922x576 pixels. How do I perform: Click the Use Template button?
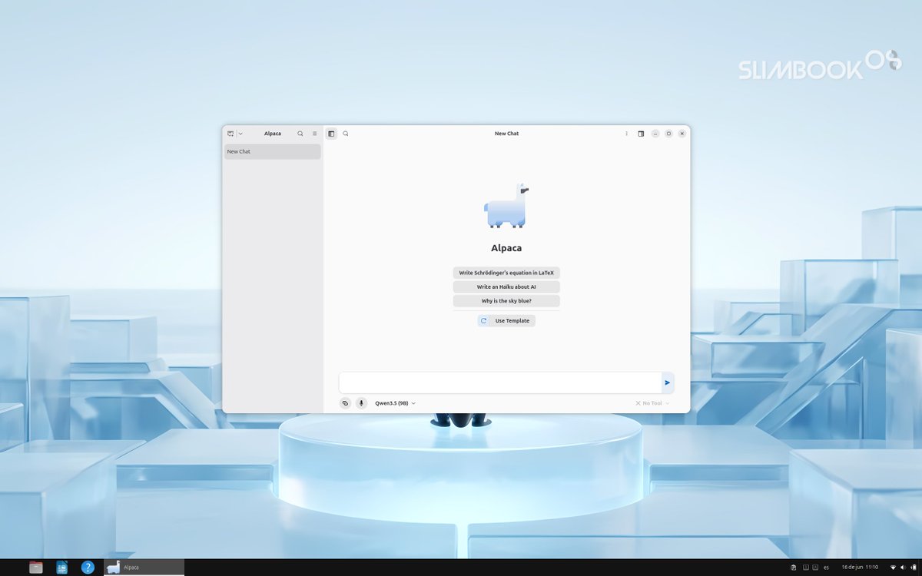click(512, 321)
